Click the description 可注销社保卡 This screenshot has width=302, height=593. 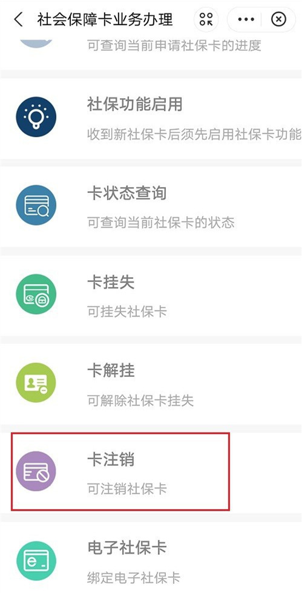(126, 489)
